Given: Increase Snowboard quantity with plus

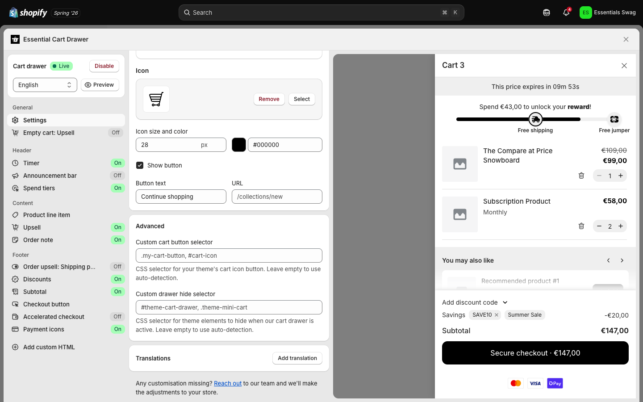Looking at the screenshot, I should click(621, 176).
